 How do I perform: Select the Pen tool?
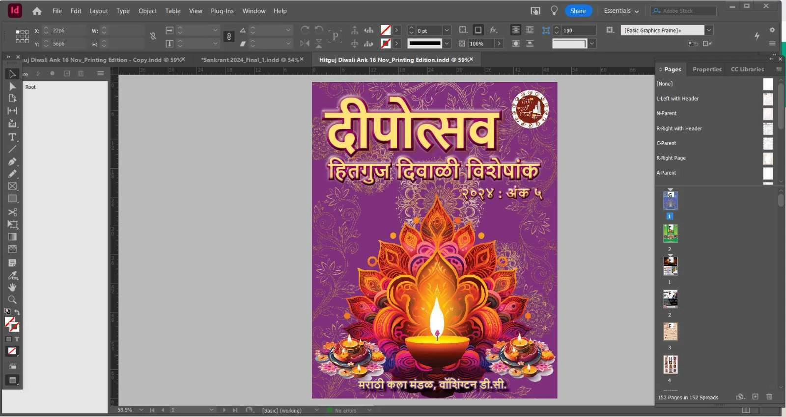12,161
